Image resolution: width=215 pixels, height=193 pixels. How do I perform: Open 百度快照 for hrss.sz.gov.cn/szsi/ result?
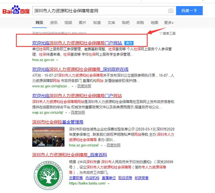[x=114, y=145]
